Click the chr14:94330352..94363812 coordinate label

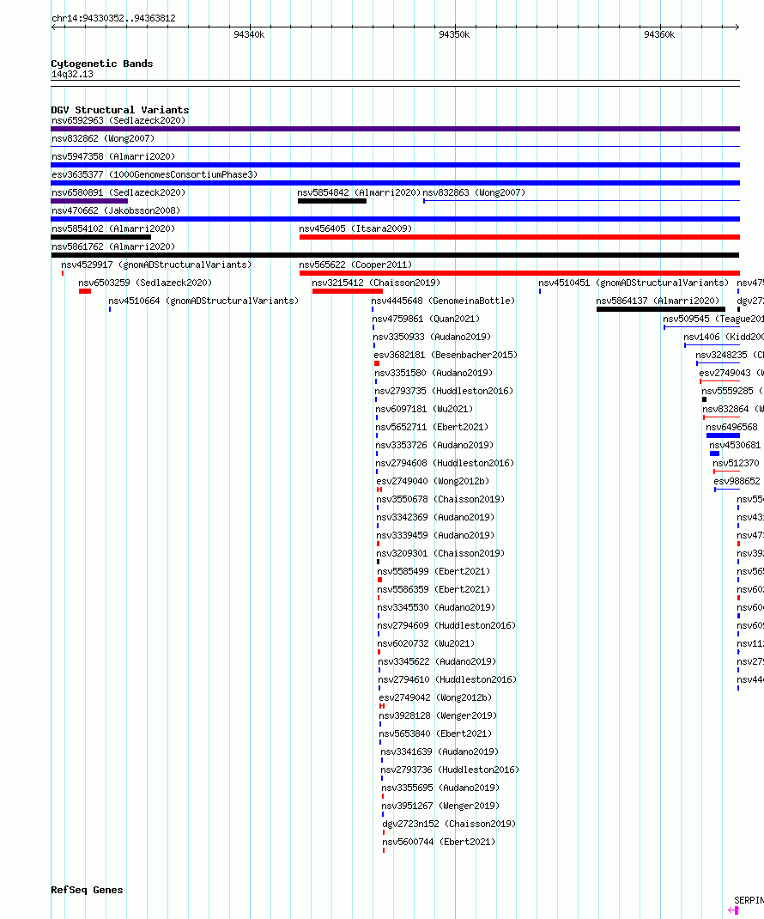click(x=113, y=18)
